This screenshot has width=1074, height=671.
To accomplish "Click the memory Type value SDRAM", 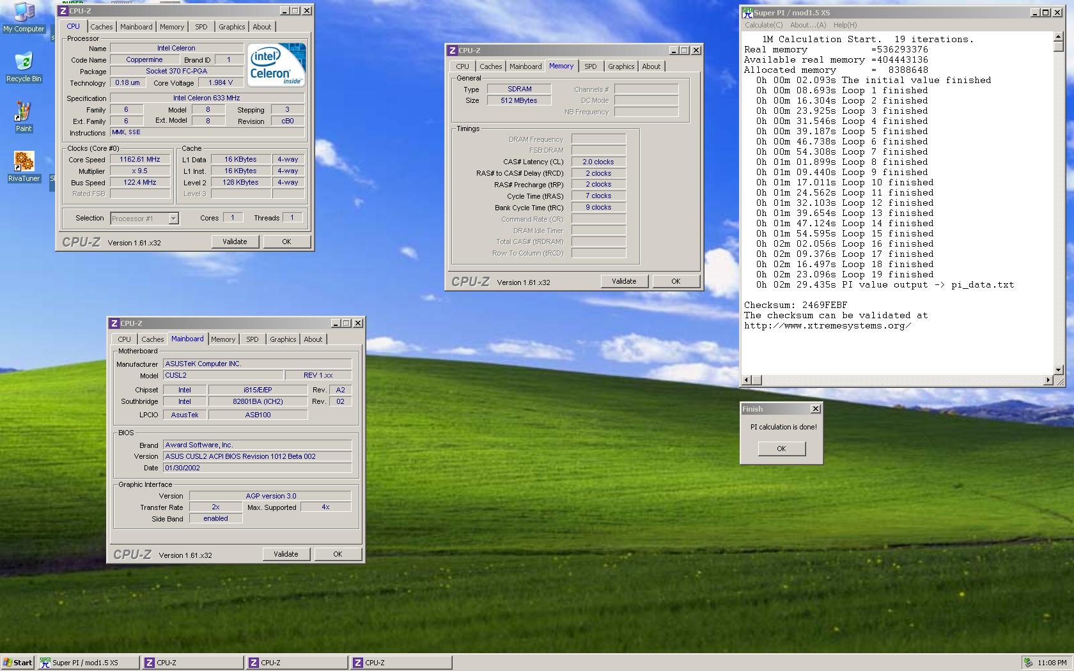I will coord(519,89).
